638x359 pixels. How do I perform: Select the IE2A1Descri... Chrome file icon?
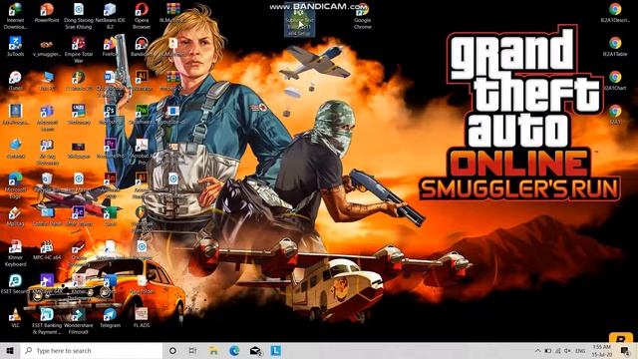point(615,12)
